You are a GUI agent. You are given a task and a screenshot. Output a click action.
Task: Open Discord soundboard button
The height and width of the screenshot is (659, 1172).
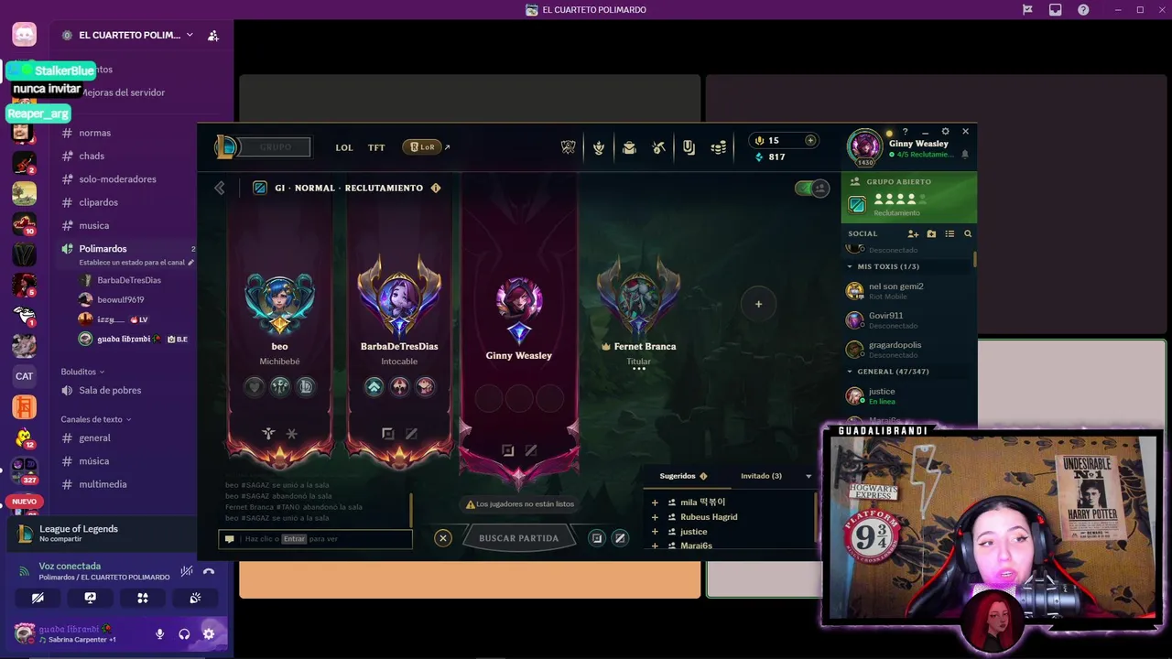click(195, 598)
